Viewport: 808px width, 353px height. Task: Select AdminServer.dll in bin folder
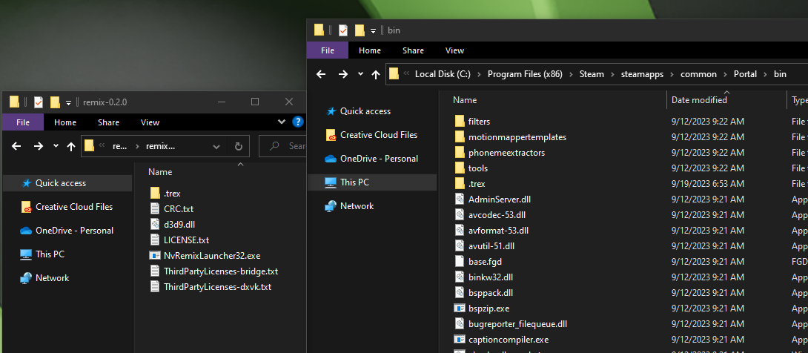(500, 199)
